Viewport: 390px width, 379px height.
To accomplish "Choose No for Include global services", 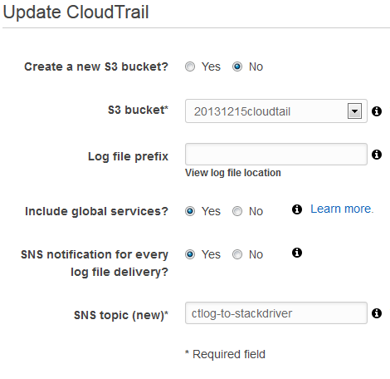I will pos(237,211).
